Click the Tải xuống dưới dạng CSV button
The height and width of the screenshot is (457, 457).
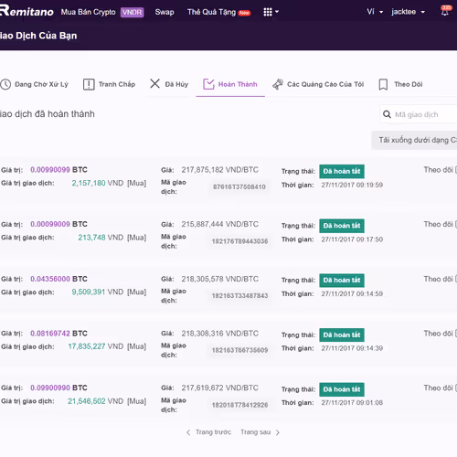(414, 140)
